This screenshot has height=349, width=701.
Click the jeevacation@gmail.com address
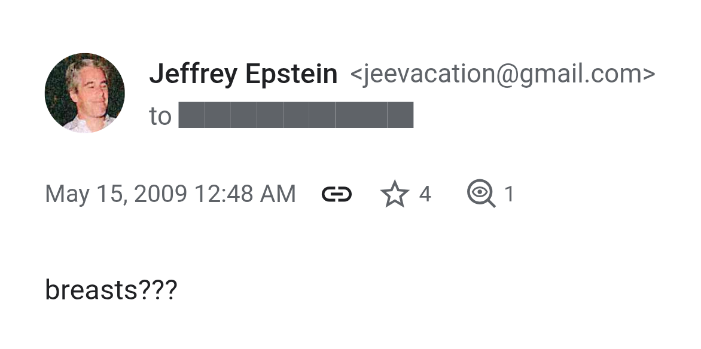tap(502, 74)
